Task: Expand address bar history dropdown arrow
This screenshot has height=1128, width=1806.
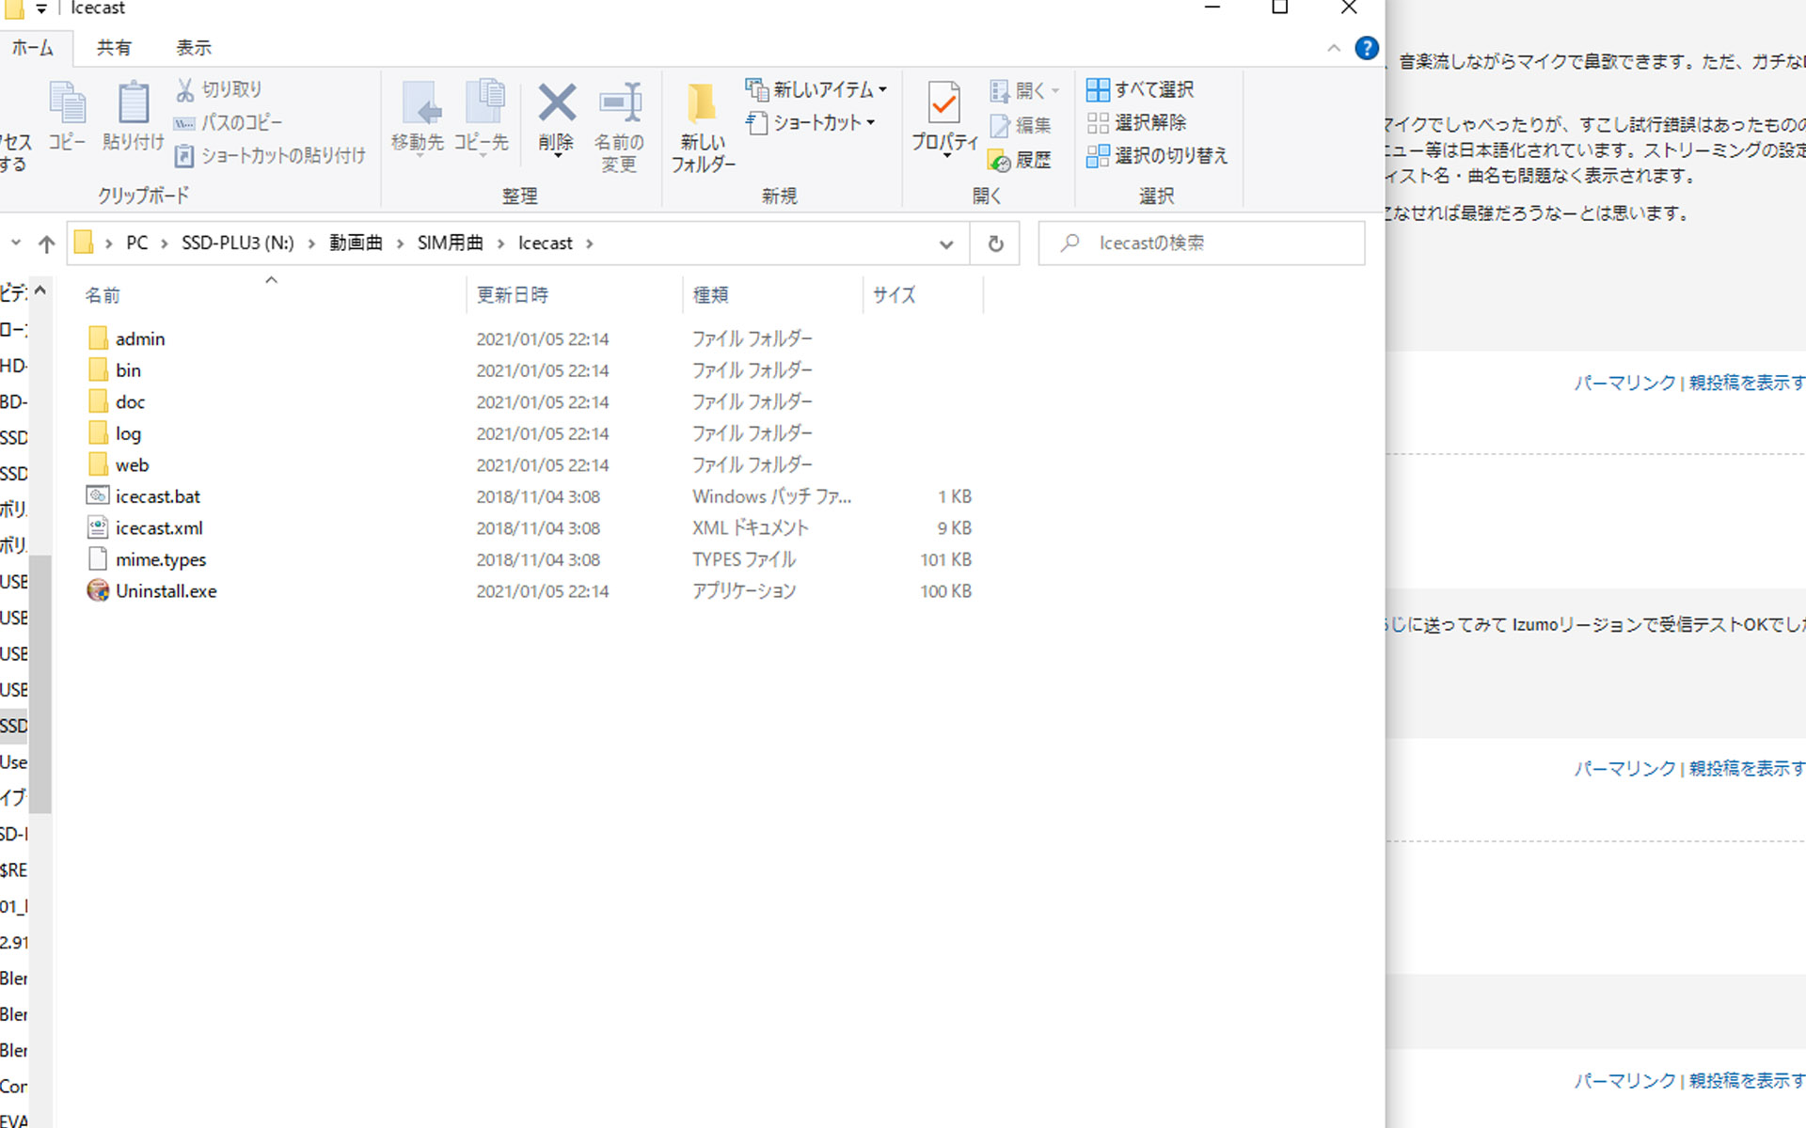Action: click(946, 244)
